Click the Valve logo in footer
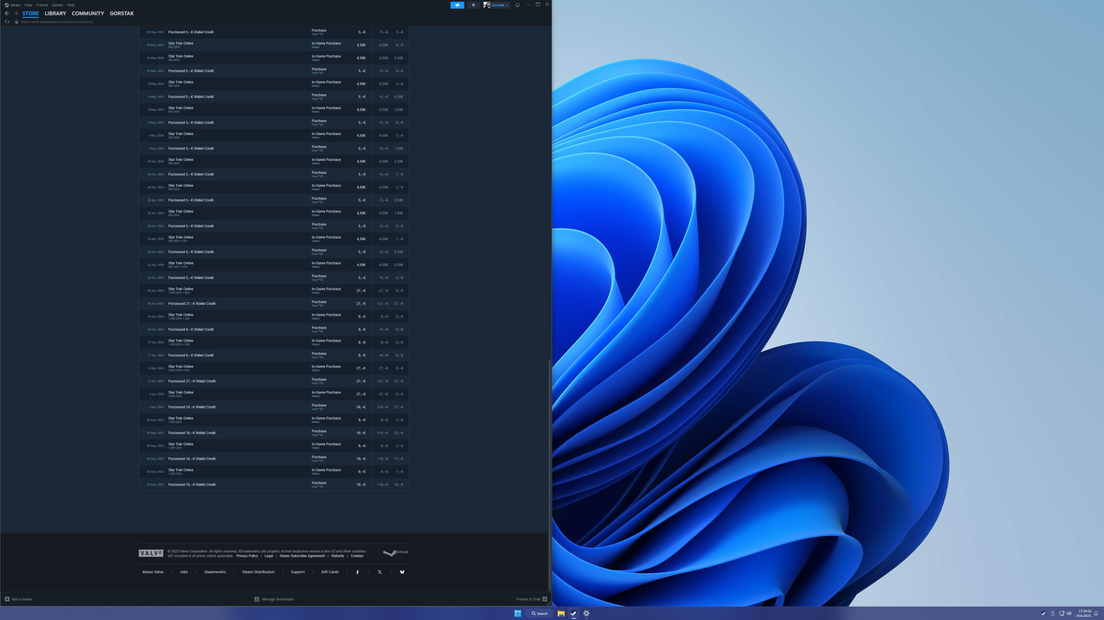The height and width of the screenshot is (620, 1104). point(151,553)
